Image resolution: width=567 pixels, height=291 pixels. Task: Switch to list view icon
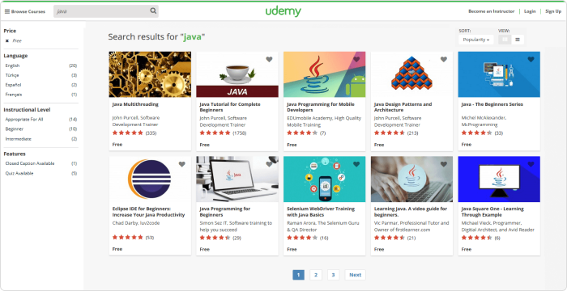518,40
